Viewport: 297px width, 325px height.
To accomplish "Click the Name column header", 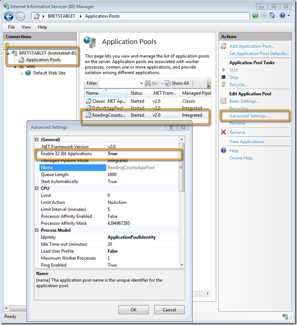I will tap(106, 93).
